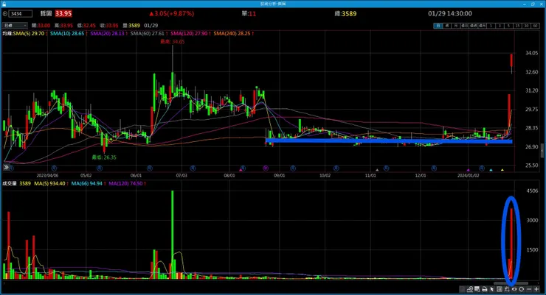
Task: Click the 開:33.00 open price text
Action: (41, 26)
